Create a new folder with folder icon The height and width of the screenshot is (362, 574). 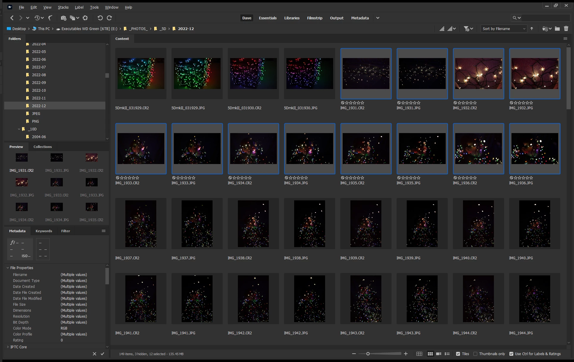[x=557, y=29]
